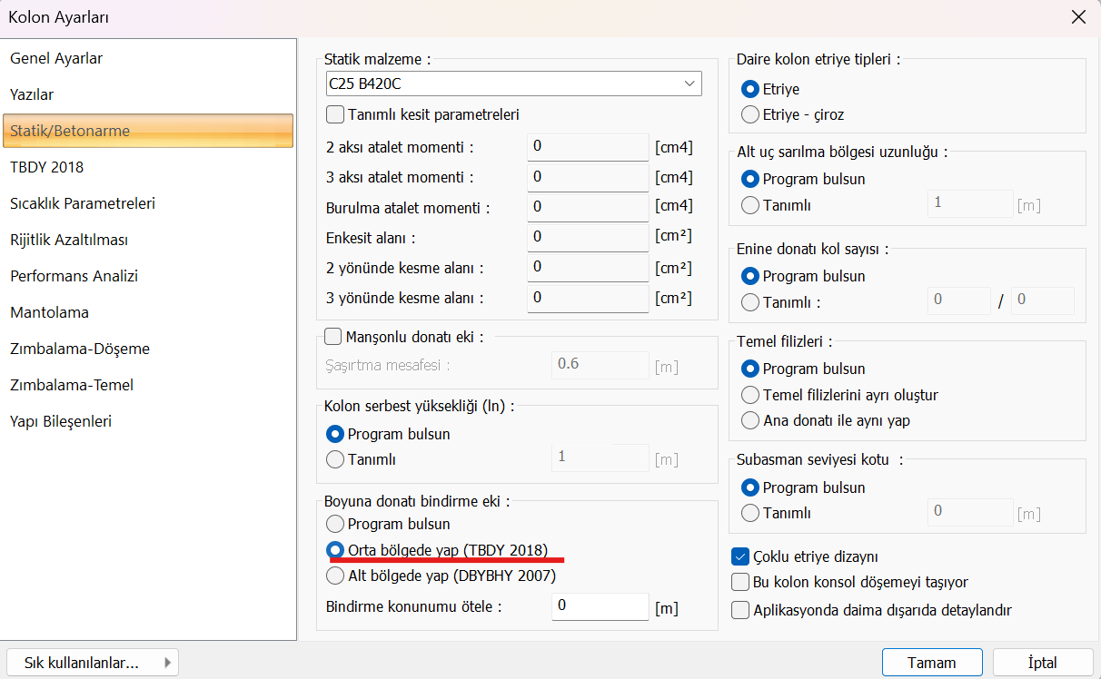
Task: Open the Yazılar section
Action: tap(148, 94)
